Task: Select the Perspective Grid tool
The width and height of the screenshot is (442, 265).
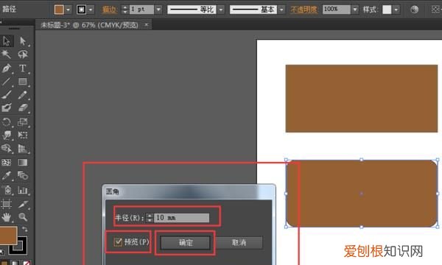Action: tap(23, 149)
